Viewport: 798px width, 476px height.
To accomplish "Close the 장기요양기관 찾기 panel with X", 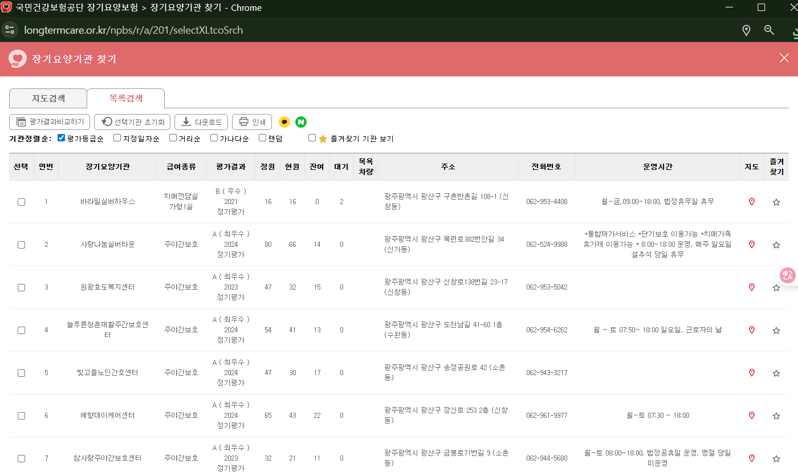I will 784,58.
